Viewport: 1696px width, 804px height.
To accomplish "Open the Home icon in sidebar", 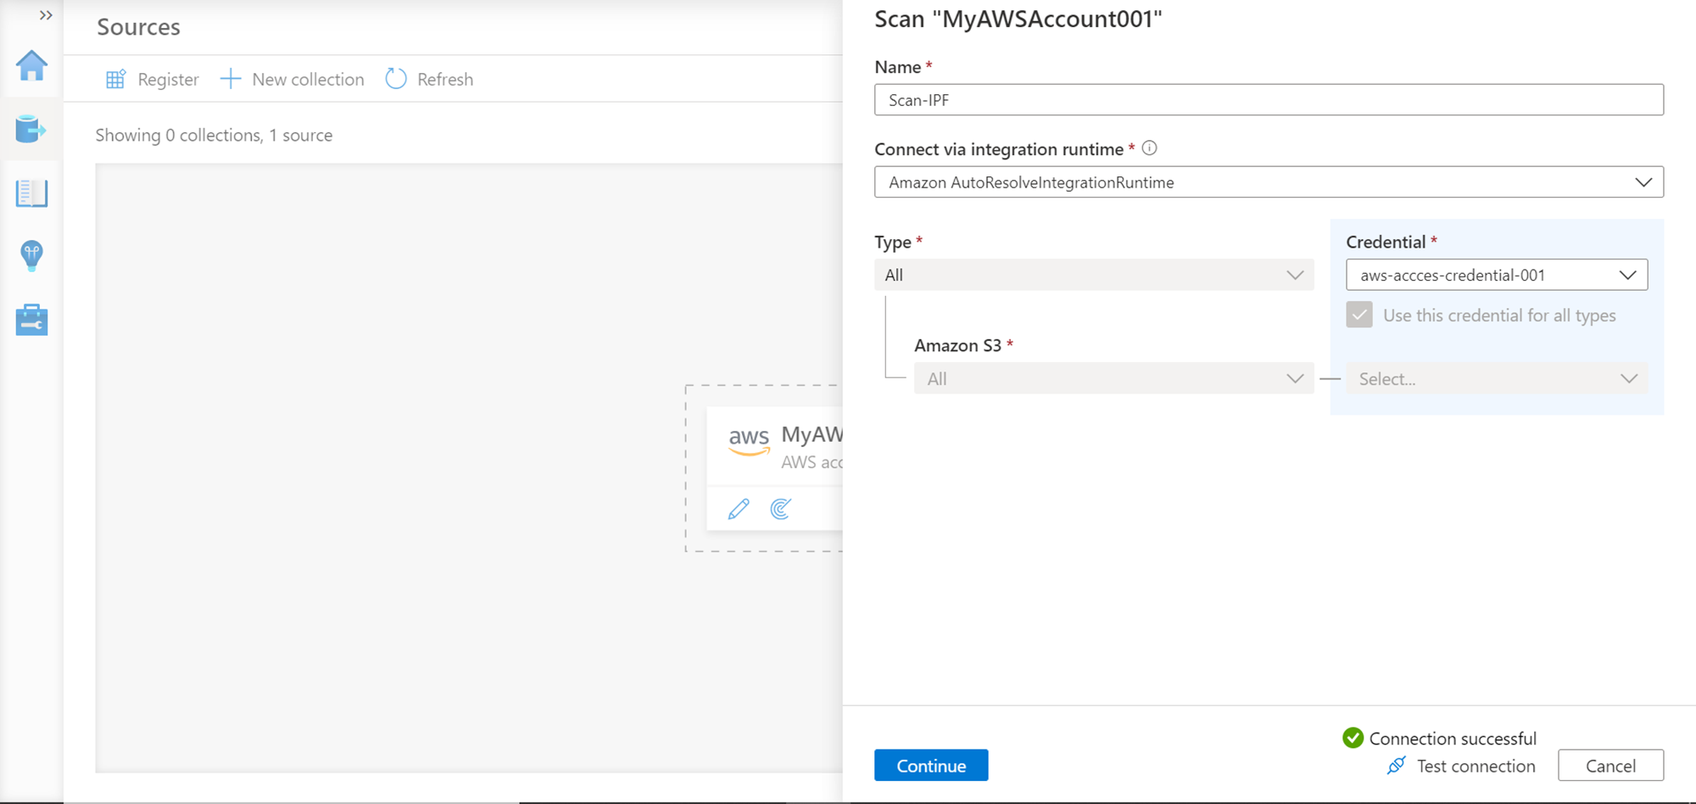I will [x=31, y=65].
